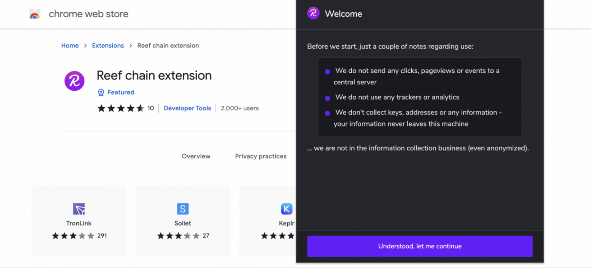Click Sollet's 27 review count

click(206, 236)
